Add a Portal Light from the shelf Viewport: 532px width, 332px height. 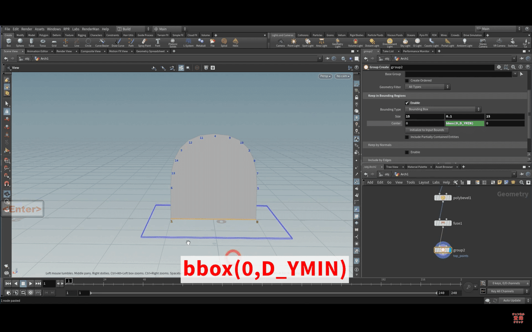point(448,43)
